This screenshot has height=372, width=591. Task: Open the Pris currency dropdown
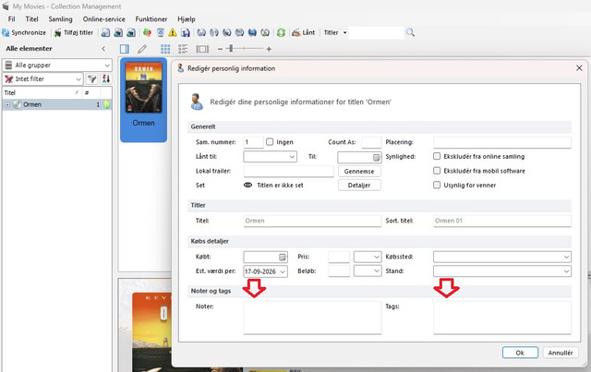pos(368,257)
